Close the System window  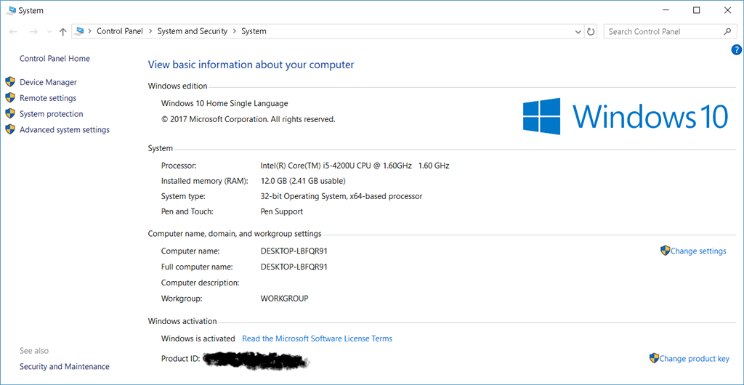(727, 10)
